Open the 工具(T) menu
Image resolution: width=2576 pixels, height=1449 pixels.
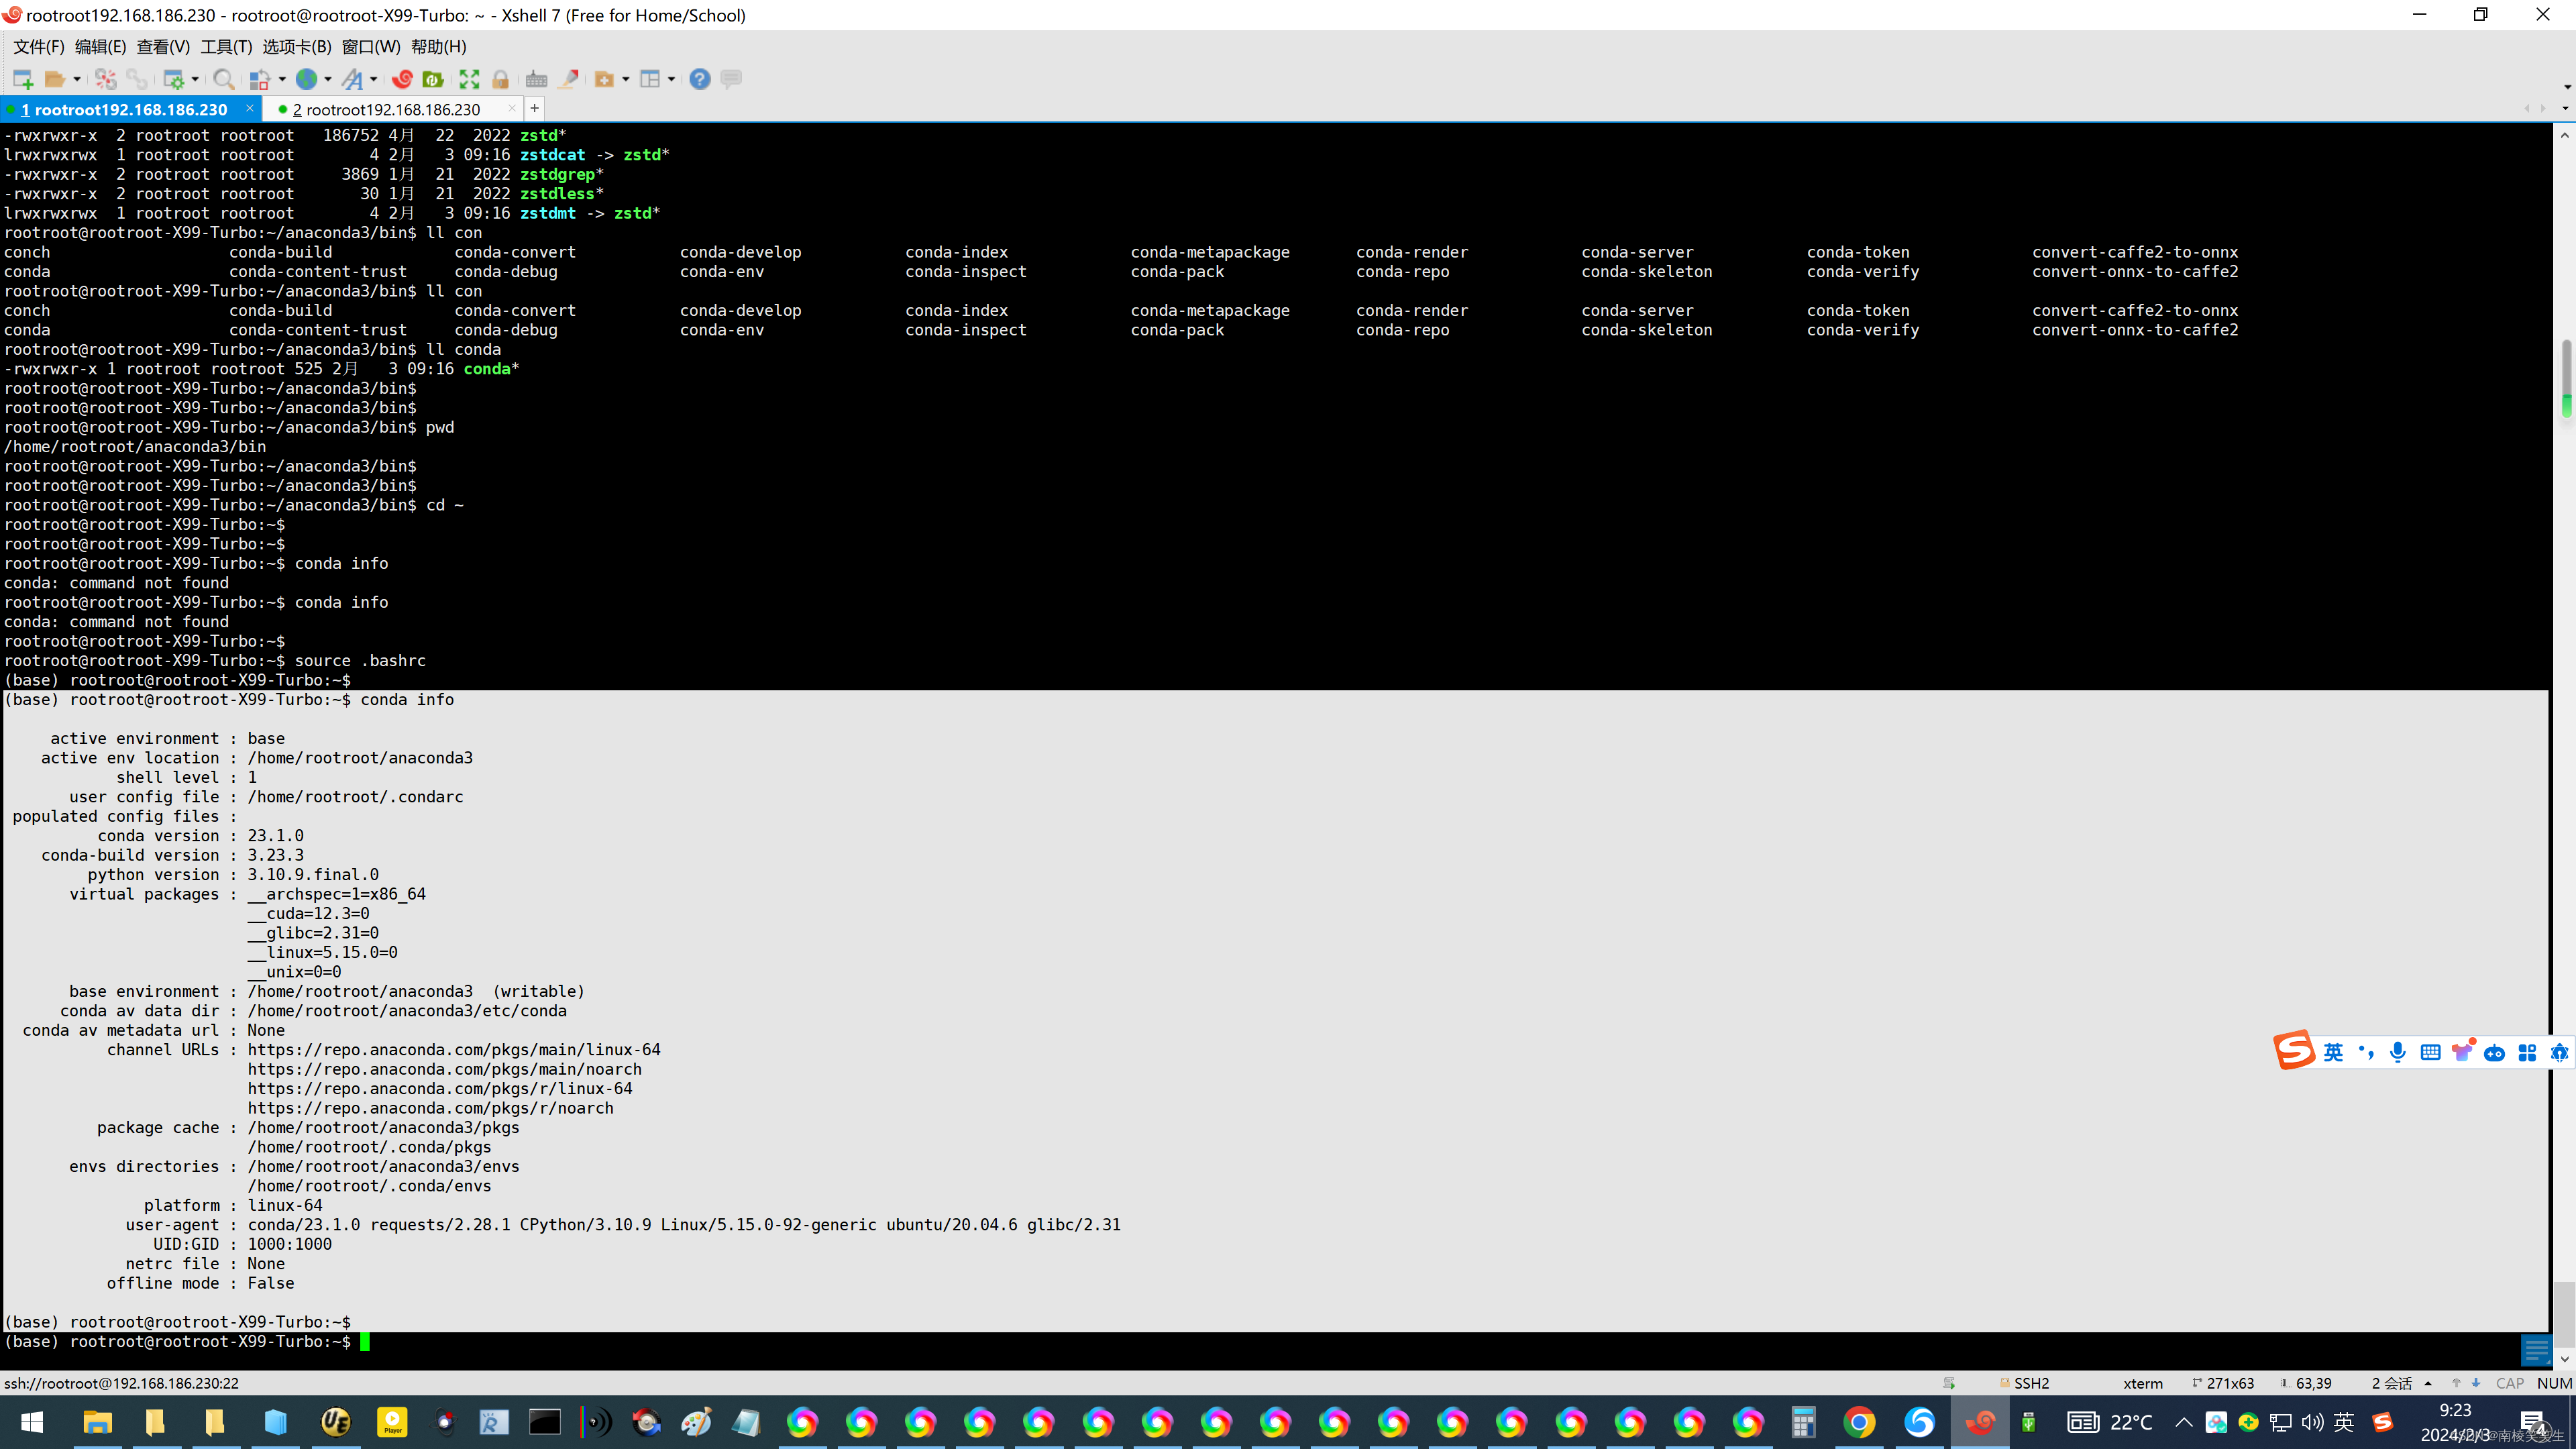click(x=226, y=47)
